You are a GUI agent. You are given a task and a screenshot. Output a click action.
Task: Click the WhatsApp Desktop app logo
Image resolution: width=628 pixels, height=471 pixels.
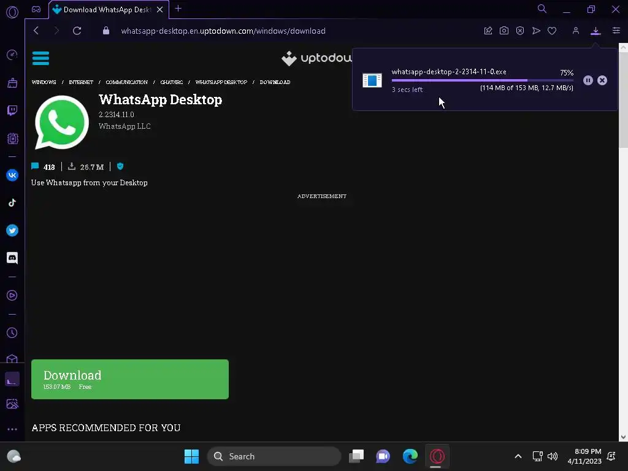pyautogui.click(x=62, y=123)
